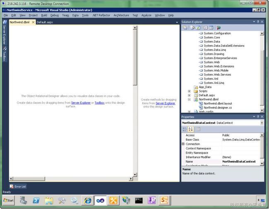Click the crossed hammer-wrench taskbar icon
The width and height of the screenshot is (269, 209).
point(62,200)
